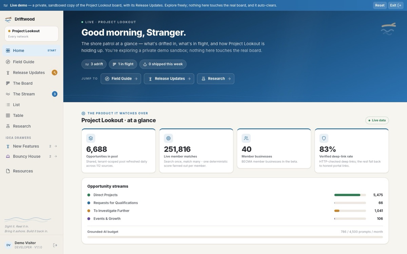The image size is (407, 254).
Task: Open Home in the sidebar
Action: point(32,50)
